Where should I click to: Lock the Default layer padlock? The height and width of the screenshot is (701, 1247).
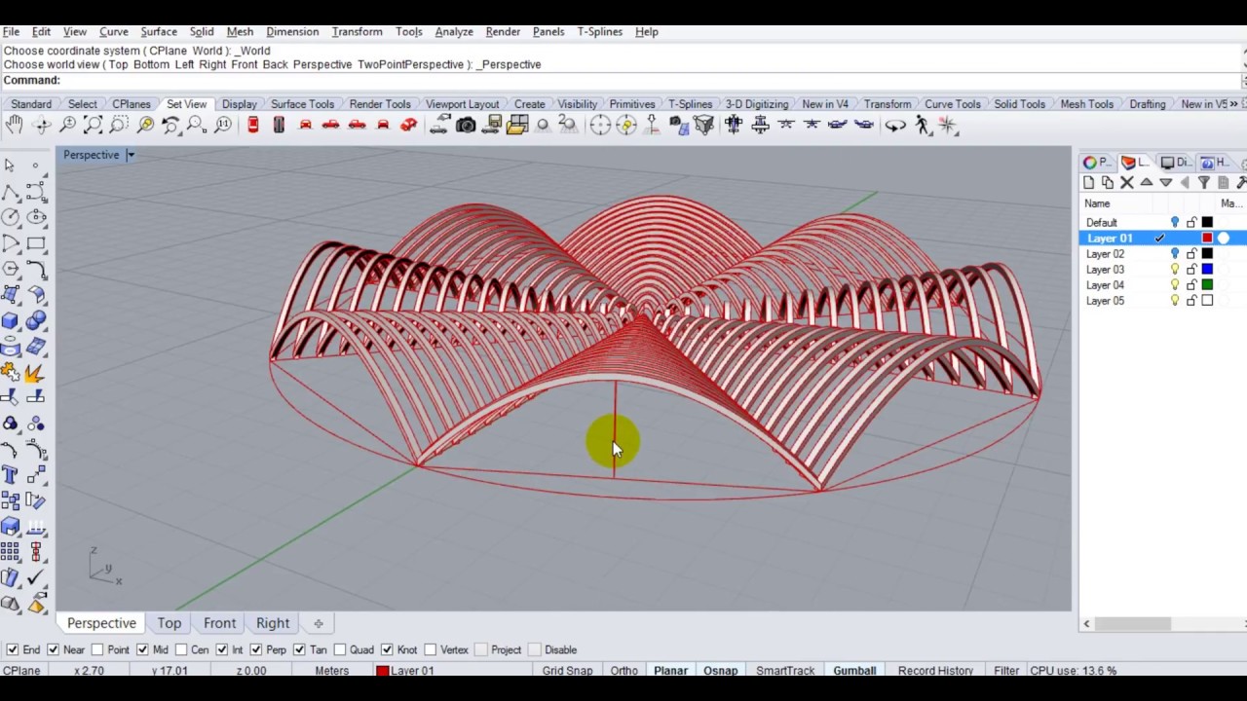coord(1191,223)
